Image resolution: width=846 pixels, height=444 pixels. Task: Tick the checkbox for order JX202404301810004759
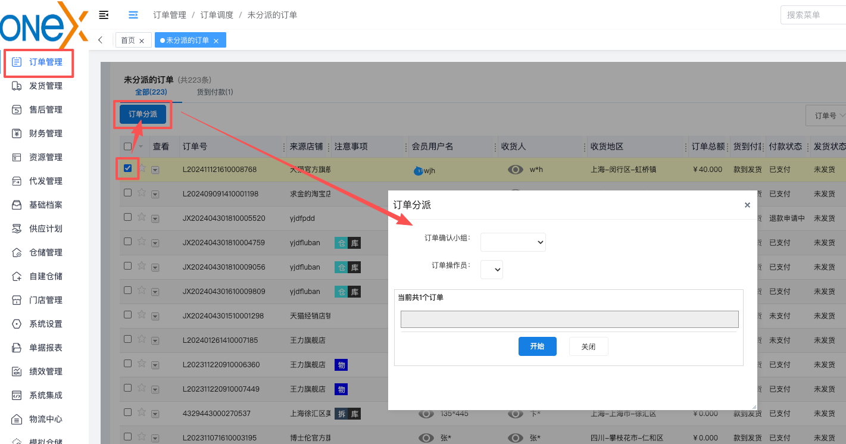click(x=127, y=242)
